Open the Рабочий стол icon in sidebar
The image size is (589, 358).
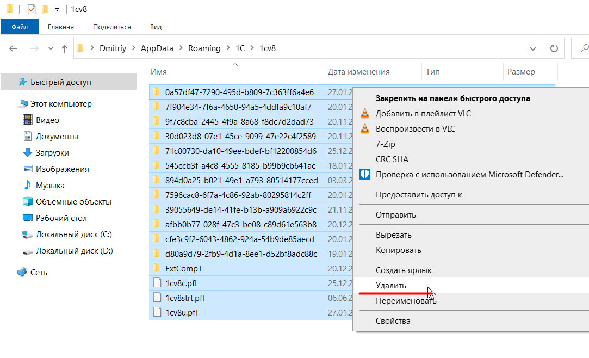(28, 218)
